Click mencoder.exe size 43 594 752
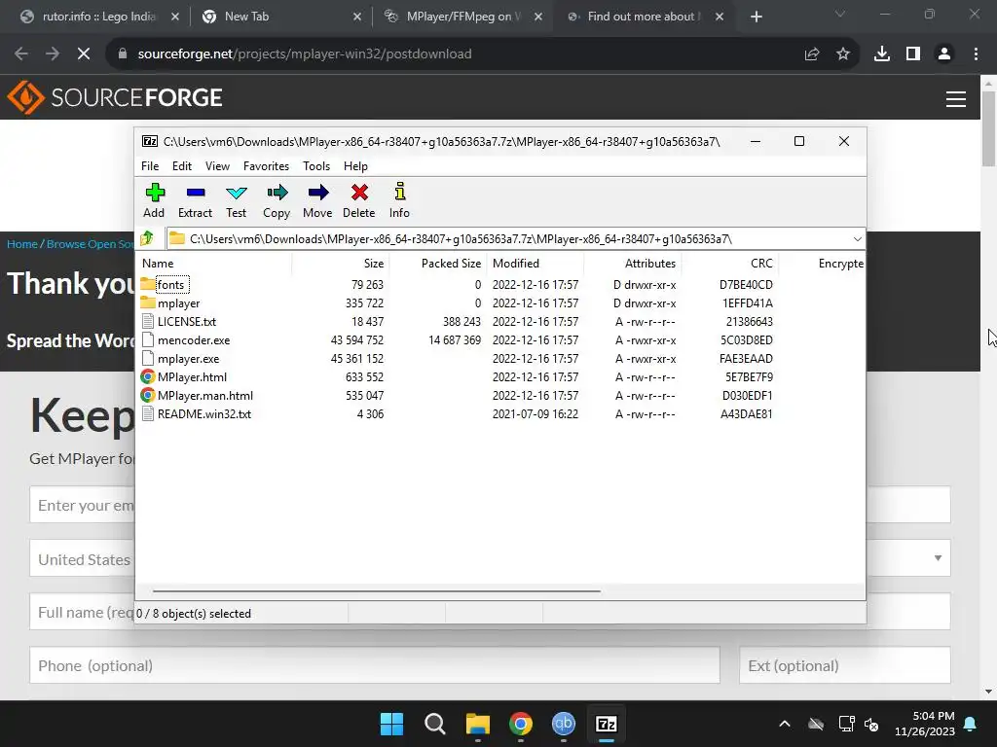Viewport: 997px width, 747px height. point(357,339)
